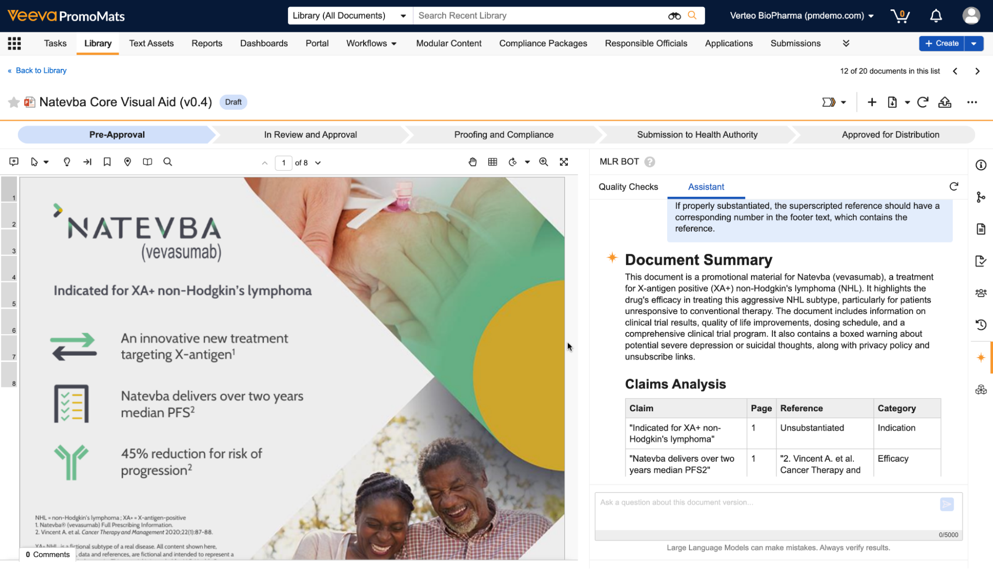Click the workflow start action icon

point(829,102)
